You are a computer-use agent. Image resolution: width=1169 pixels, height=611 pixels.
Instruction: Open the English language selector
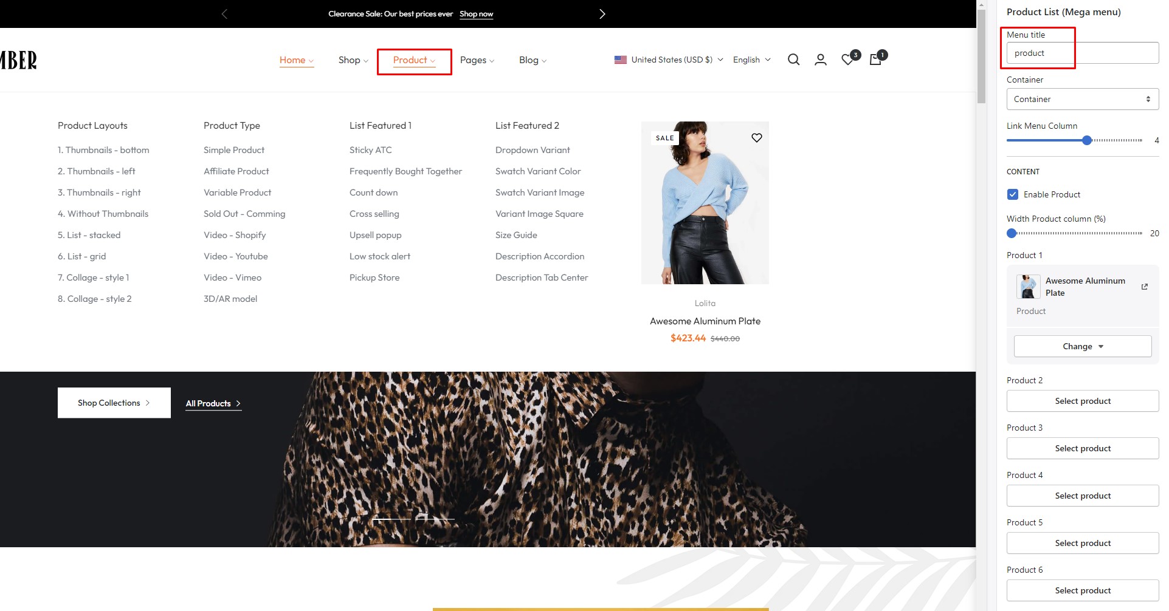click(x=751, y=60)
